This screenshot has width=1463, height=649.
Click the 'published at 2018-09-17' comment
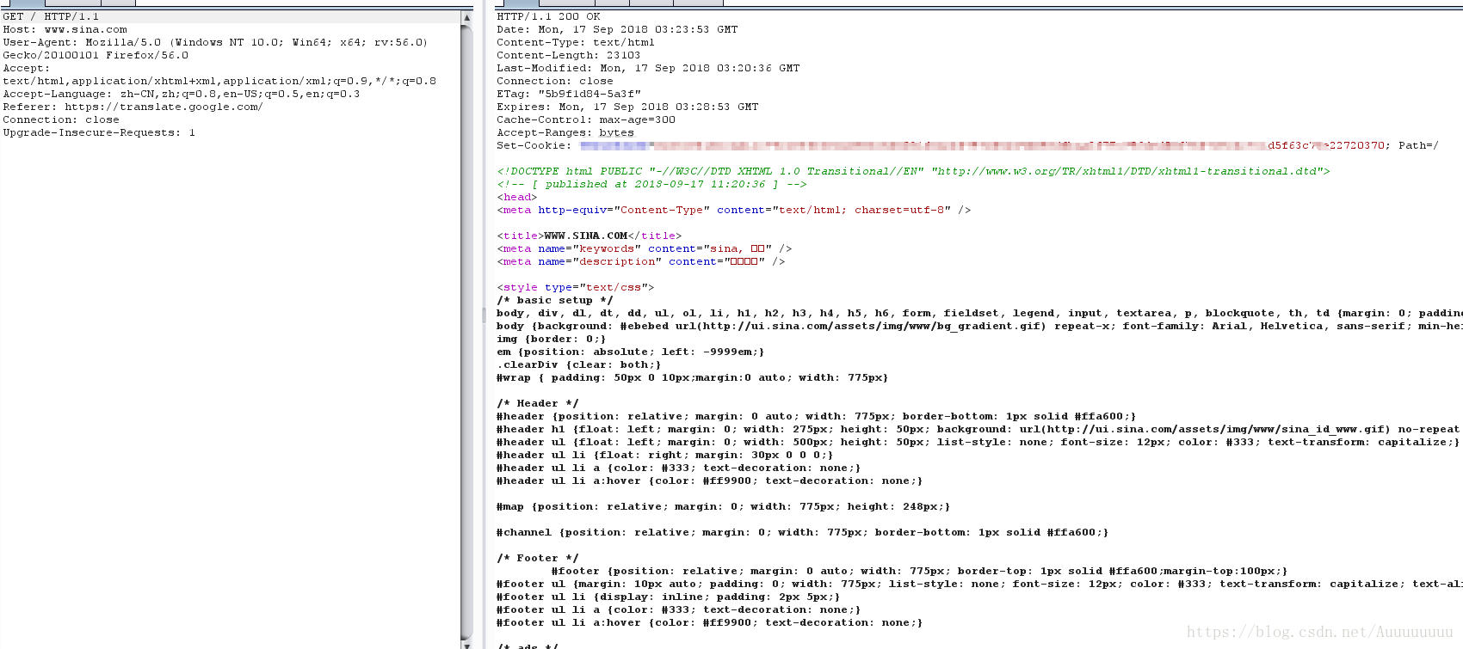point(651,184)
